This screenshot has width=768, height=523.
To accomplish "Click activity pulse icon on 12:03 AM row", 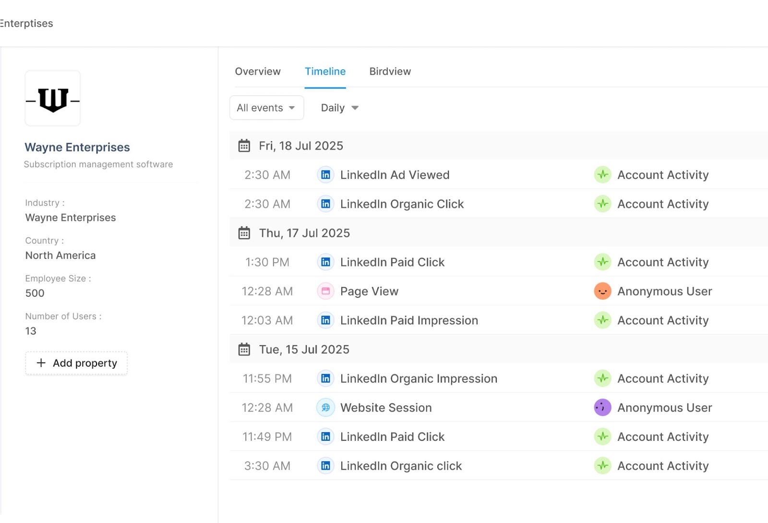I will tap(602, 320).
